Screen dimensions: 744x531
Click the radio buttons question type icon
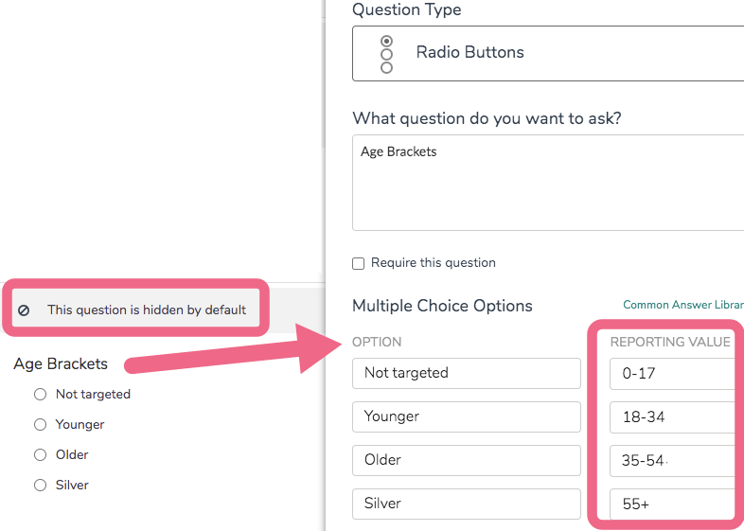coord(386,54)
